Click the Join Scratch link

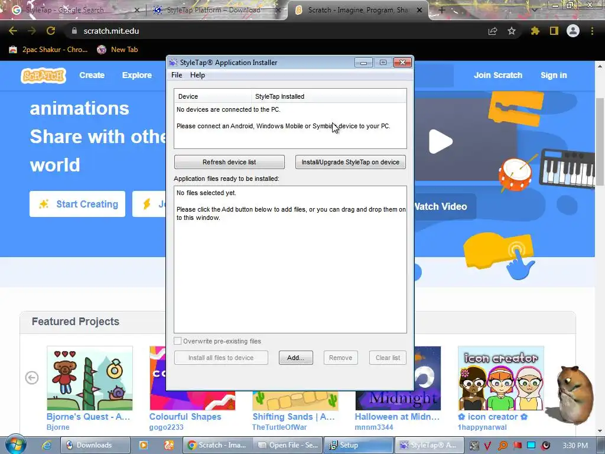(x=497, y=75)
